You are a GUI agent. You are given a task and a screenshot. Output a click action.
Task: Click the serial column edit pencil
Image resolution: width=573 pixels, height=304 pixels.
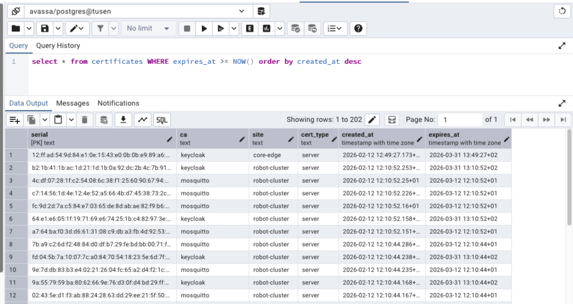(170, 139)
